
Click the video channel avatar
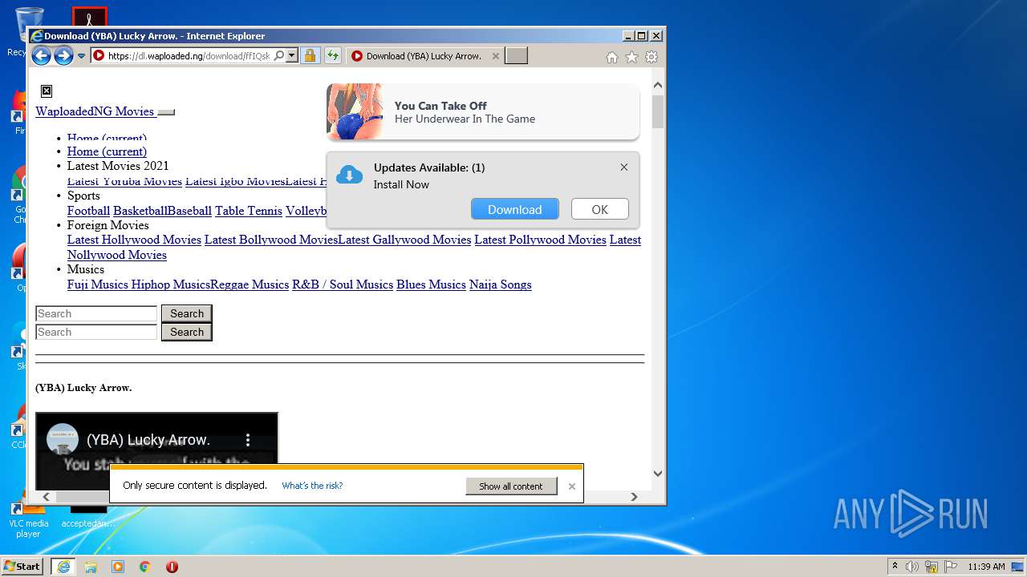[x=63, y=439]
